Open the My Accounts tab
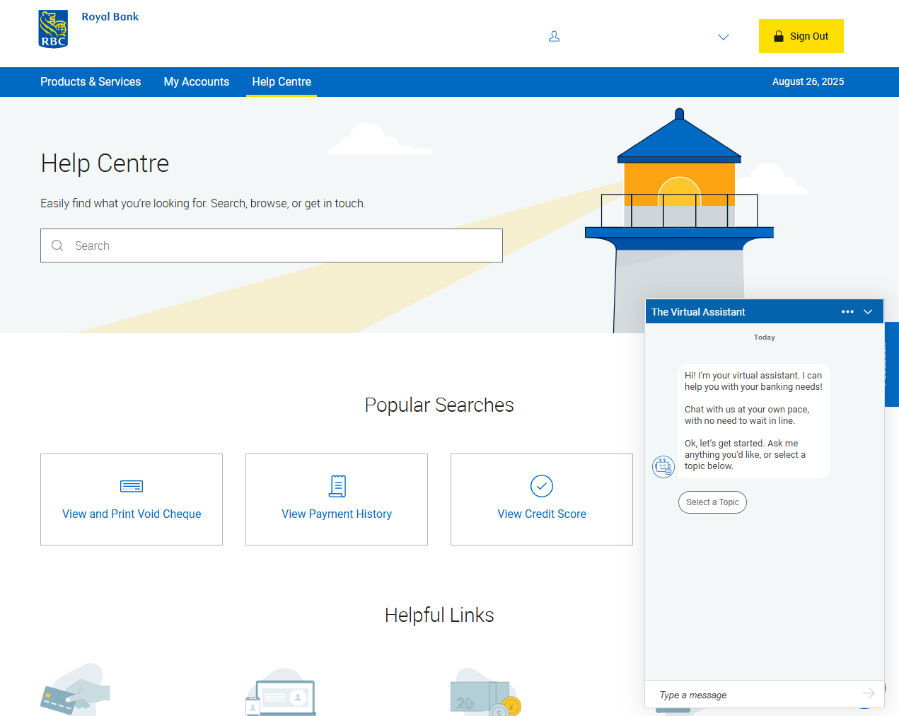Image resolution: width=899 pixels, height=716 pixels. 196,81
